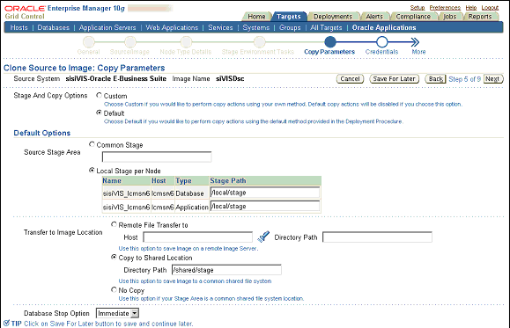
Task: Open the Setup link
Action: [x=418, y=7]
